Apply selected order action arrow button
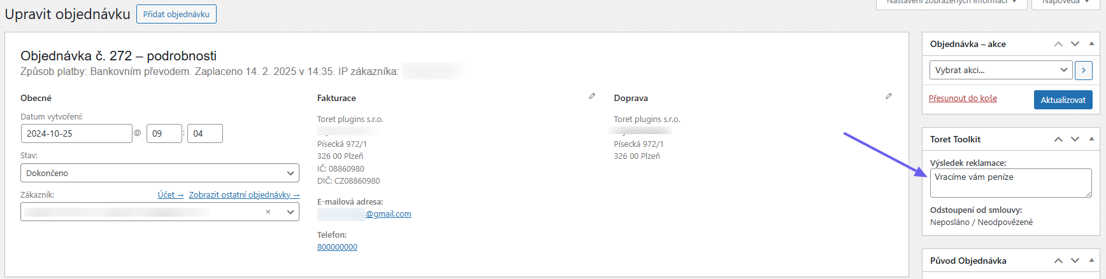Screen dimensions: 1106x279 click(x=1083, y=71)
